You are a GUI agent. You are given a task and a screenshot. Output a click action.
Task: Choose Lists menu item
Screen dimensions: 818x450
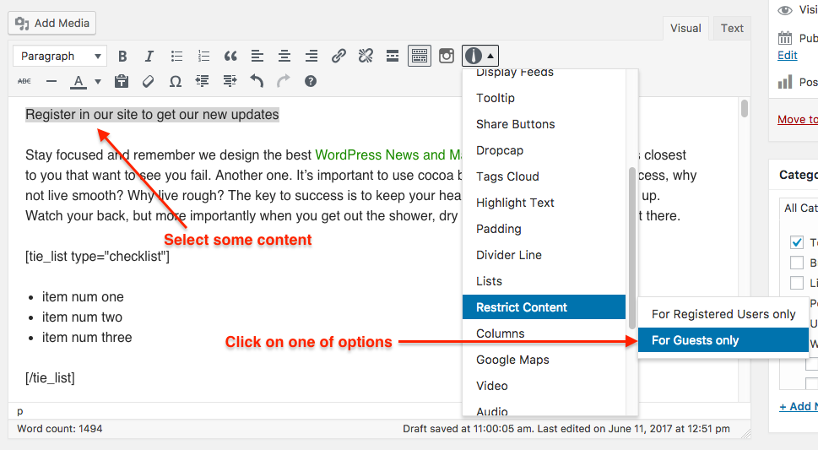pos(544,281)
